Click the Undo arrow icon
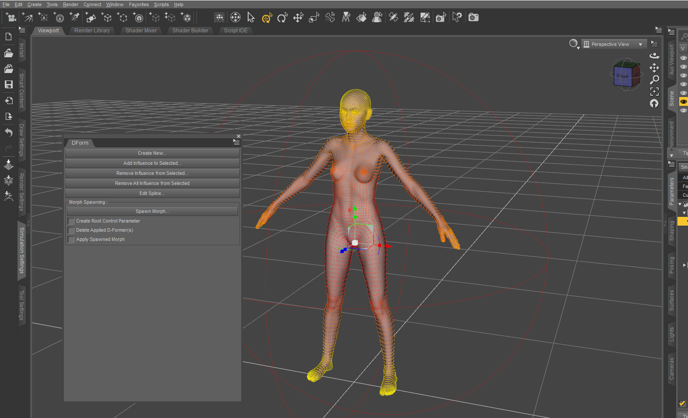This screenshot has width=688, height=418. (8, 132)
